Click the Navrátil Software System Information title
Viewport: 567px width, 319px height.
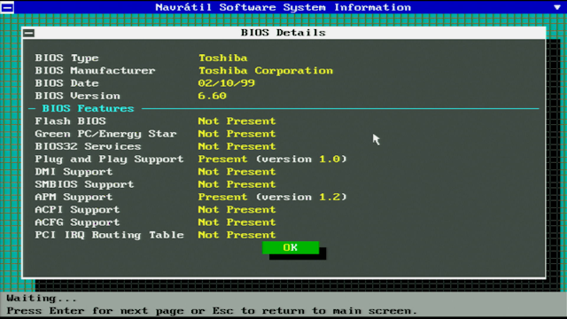click(283, 7)
